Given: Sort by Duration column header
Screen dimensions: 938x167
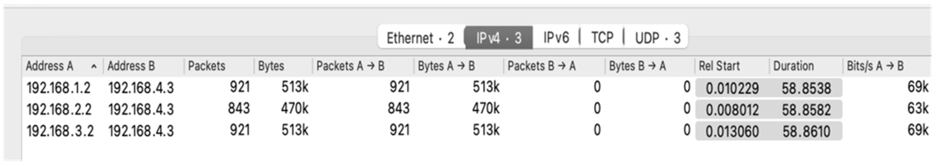Looking at the screenshot, I should click(x=794, y=66).
